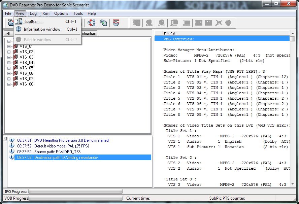Screen dimensions: 299x204
Task: Expand the VTS_07 tree node
Action: coord(9,79)
